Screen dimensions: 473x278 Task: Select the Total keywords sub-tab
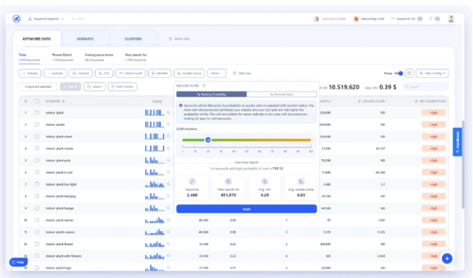(29, 57)
